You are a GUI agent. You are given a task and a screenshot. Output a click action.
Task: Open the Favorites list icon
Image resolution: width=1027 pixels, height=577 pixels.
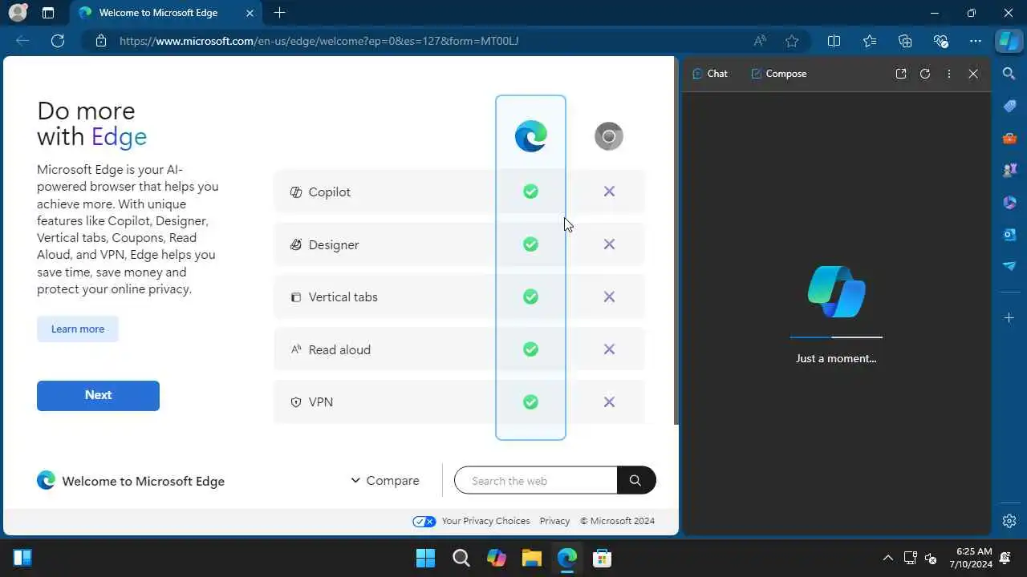click(x=870, y=41)
